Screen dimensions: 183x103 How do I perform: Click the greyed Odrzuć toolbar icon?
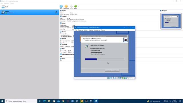(71, 6)
